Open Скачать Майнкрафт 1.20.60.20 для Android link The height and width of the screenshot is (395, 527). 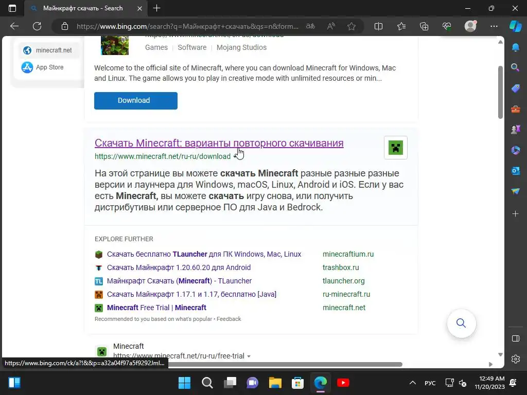[x=179, y=267]
